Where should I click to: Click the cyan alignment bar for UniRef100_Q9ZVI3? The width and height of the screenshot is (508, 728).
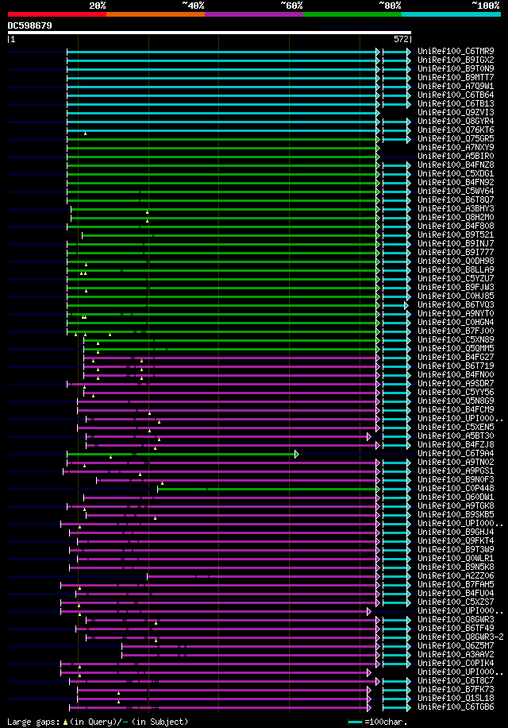[x=223, y=113]
